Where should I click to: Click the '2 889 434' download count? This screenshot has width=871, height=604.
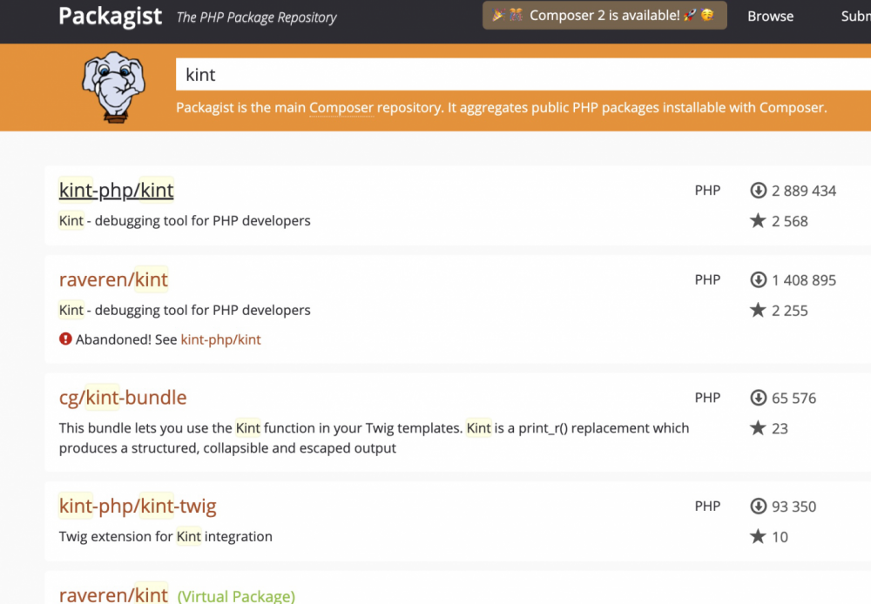pyautogui.click(x=804, y=191)
